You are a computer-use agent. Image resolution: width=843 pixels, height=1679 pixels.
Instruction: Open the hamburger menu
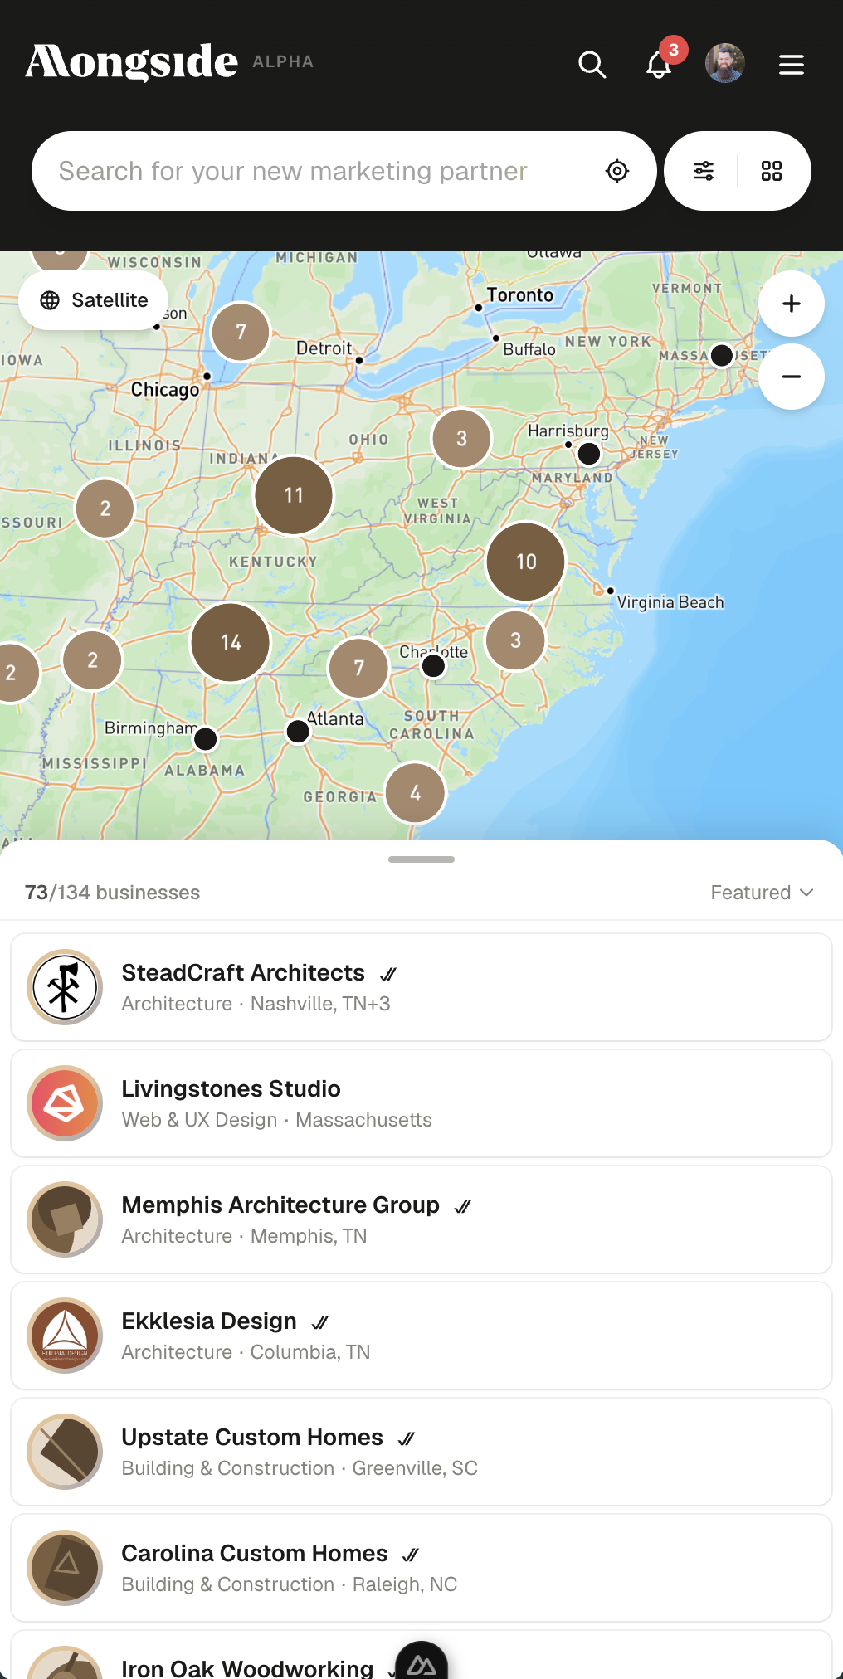[x=792, y=64]
